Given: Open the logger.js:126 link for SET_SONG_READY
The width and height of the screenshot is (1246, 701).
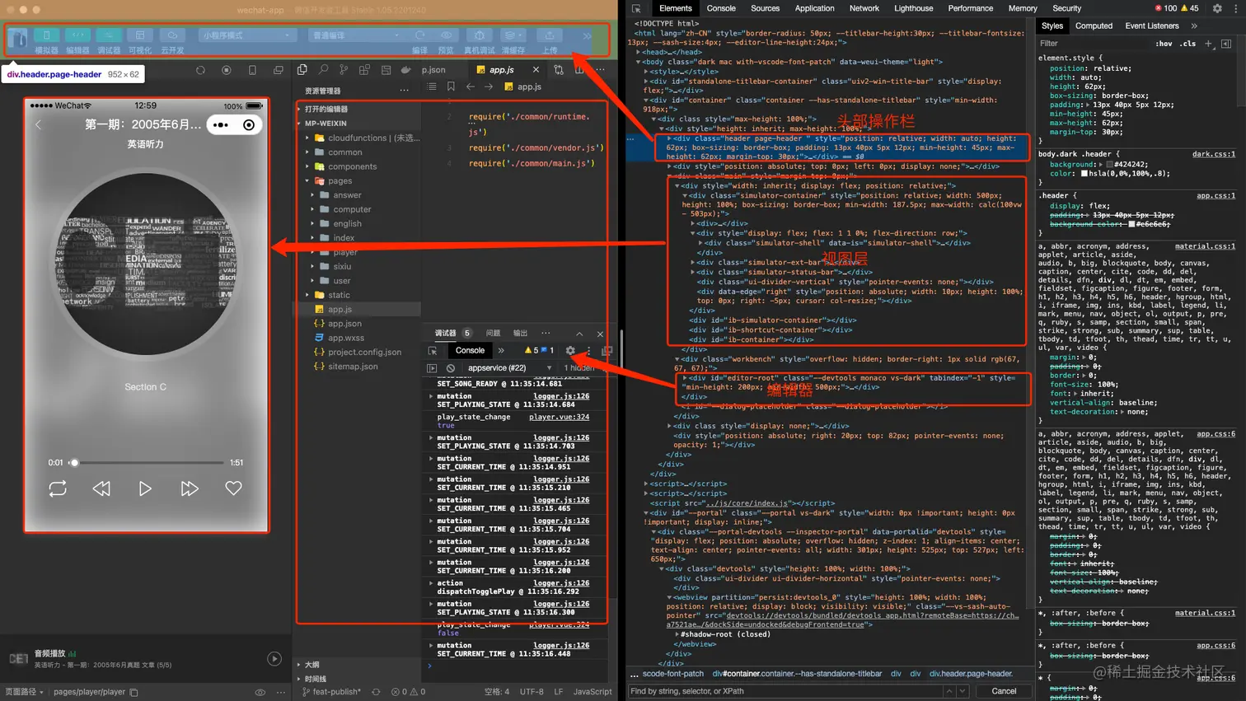Looking at the screenshot, I should (x=561, y=376).
